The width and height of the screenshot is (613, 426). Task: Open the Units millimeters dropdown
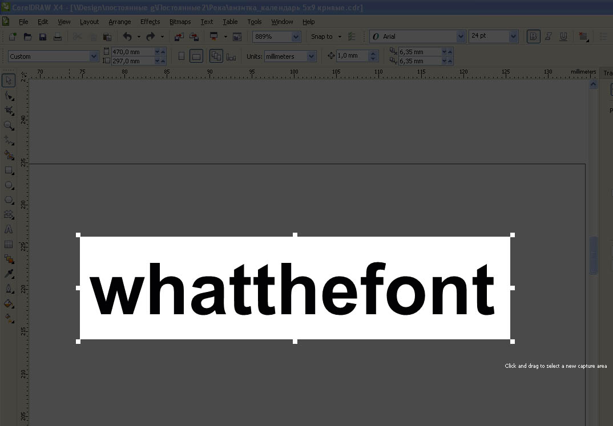coord(311,56)
